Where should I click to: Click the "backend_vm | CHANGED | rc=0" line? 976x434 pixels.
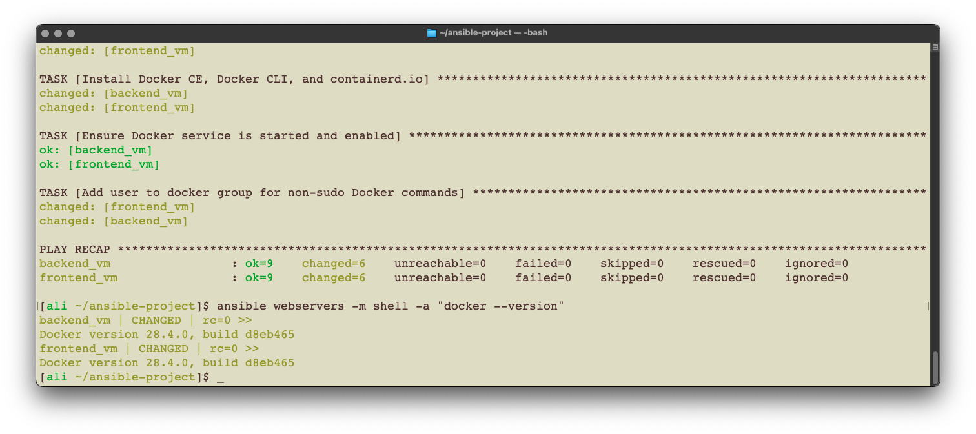click(145, 321)
